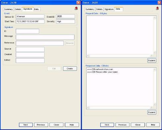Click Request Data scrollbar down arrow
This screenshot has width=162, height=130.
coord(155,52)
